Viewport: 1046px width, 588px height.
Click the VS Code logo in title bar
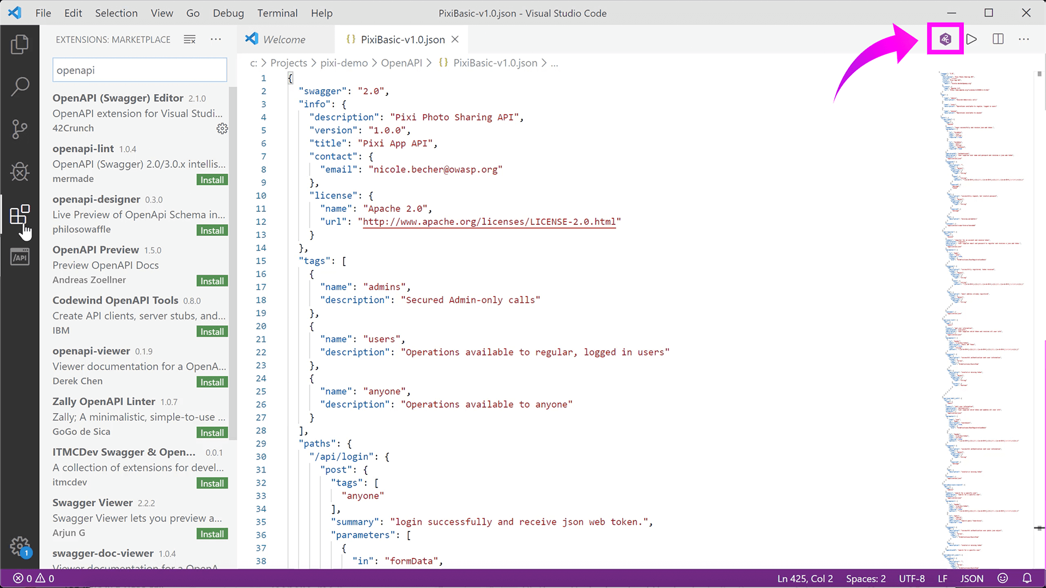tap(15, 13)
